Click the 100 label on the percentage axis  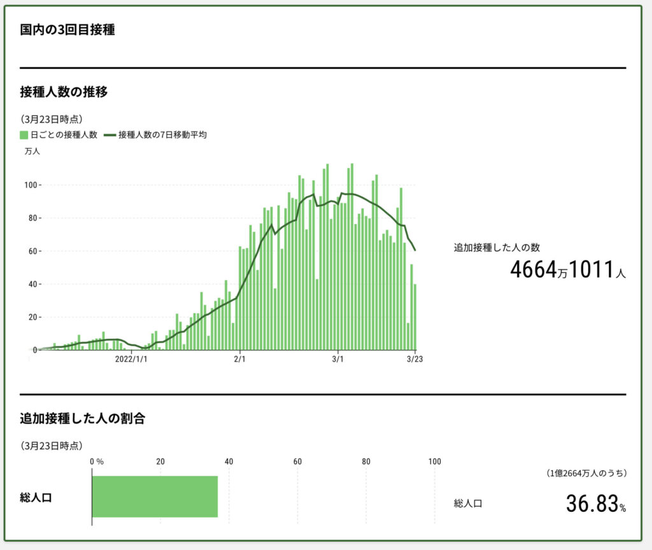tap(434, 462)
